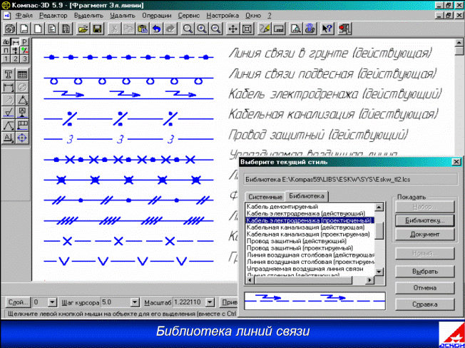Switch to dimensions panel toggle button
The width and height of the screenshot is (465, 348).
pyautogui.click(x=15, y=42)
